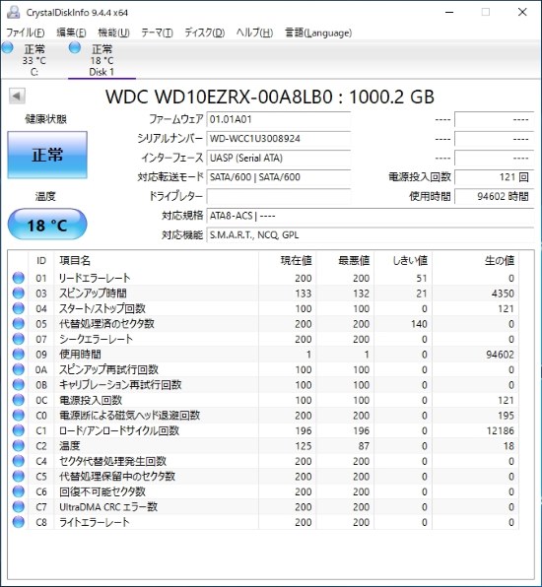Viewport: 542px width, 587px height.
Task: Click the status icon for スピンアップ時間 row
Action: tap(19, 293)
